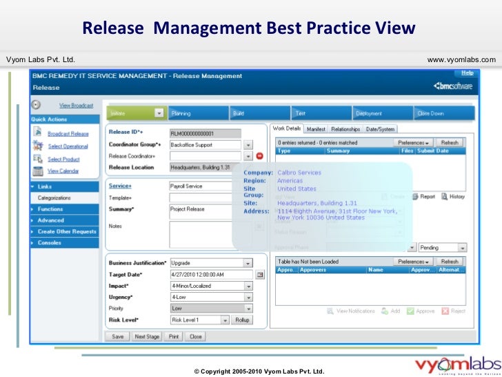
Task: Select the Planning stage
Action: 199,113
